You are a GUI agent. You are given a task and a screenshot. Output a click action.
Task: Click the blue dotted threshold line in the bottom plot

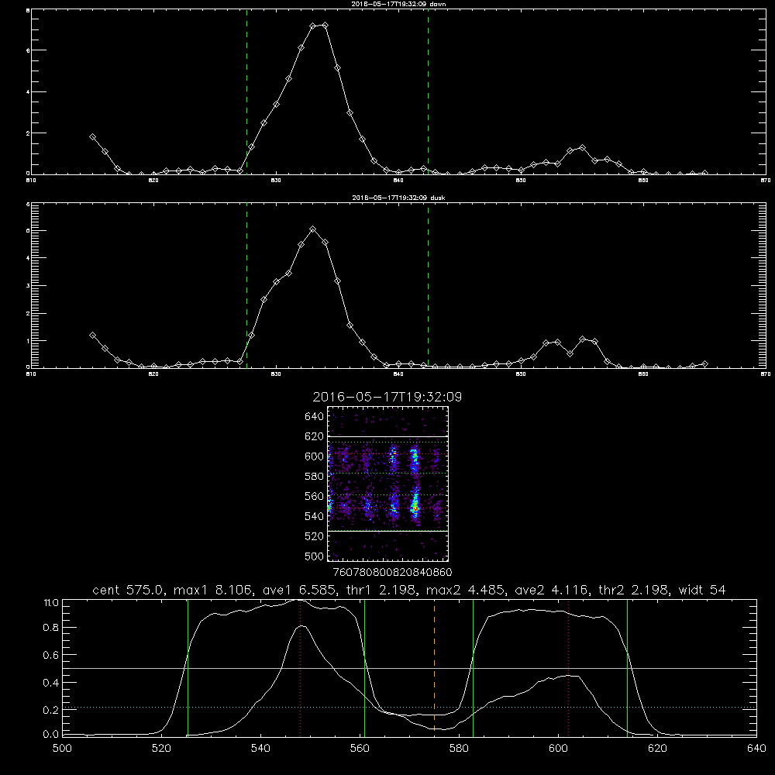point(410,708)
